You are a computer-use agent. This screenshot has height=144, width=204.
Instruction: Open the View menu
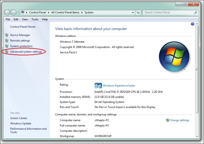point(25,19)
